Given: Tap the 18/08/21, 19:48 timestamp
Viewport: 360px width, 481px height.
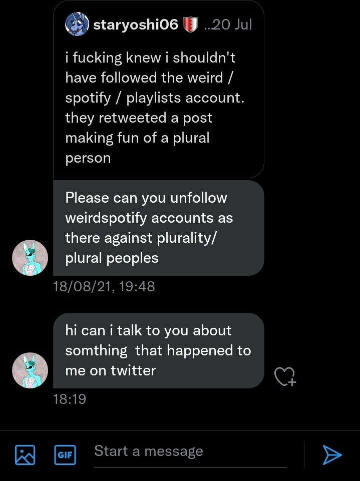Looking at the screenshot, I should tap(104, 286).
